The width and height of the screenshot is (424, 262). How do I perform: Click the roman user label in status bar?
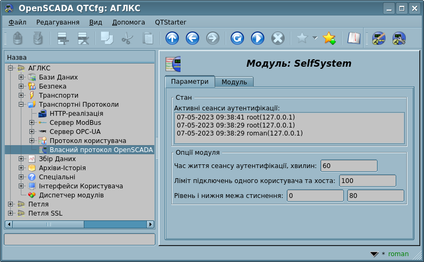pos(398,254)
